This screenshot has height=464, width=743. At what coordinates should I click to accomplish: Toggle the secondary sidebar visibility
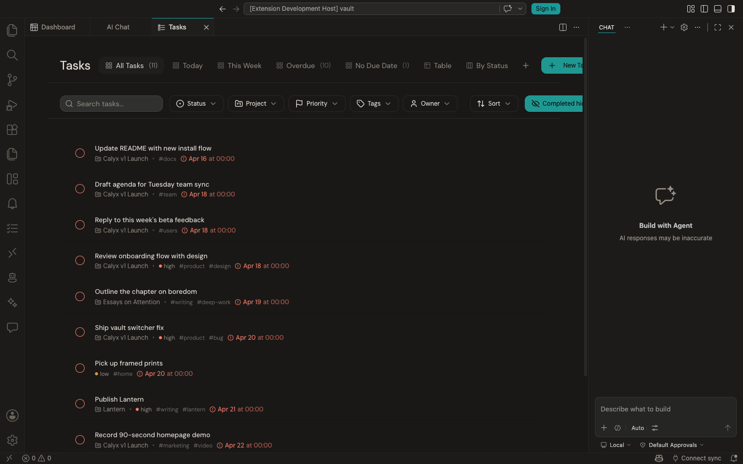click(731, 9)
